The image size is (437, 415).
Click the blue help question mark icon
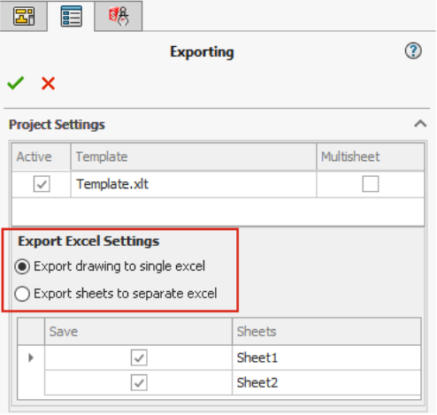pos(413,51)
